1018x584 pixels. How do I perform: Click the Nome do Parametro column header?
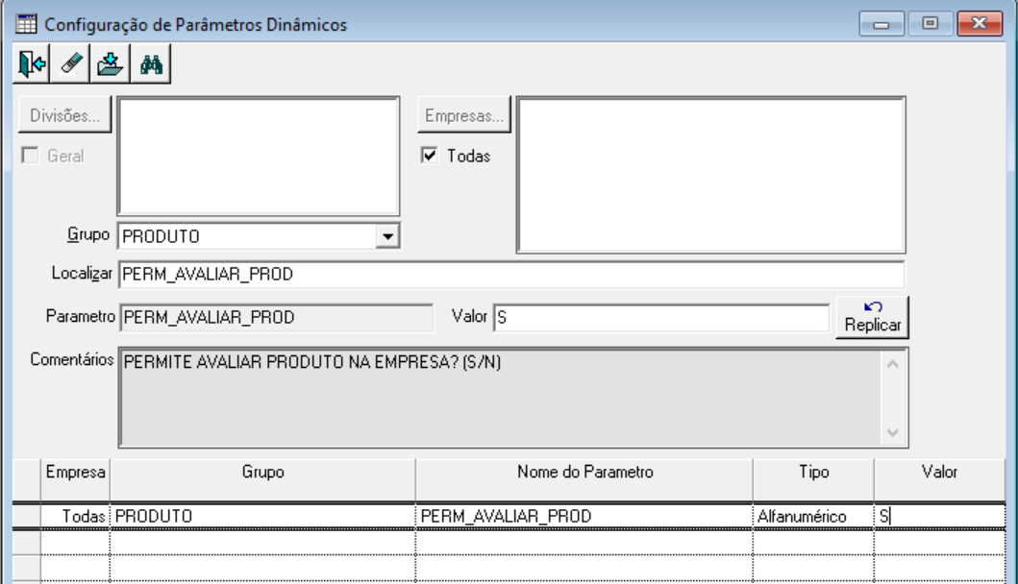[x=584, y=479]
